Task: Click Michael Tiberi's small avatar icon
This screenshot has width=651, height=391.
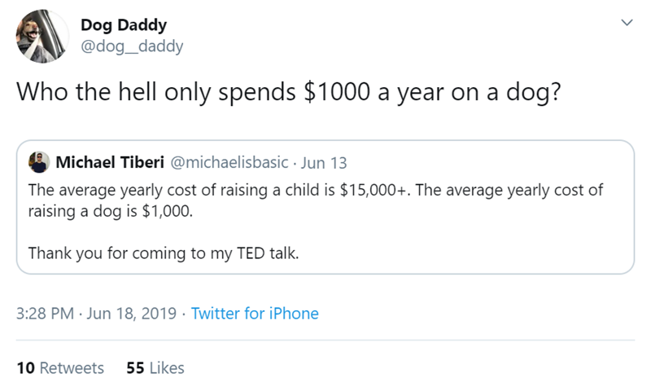Action: 38,161
